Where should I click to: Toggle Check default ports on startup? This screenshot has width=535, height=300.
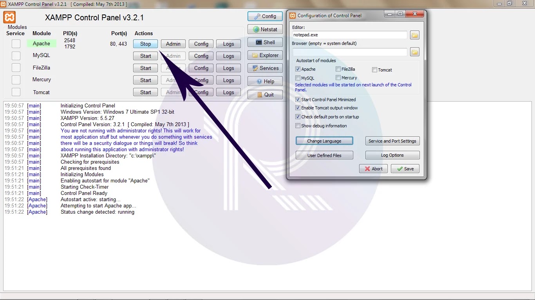(298, 117)
